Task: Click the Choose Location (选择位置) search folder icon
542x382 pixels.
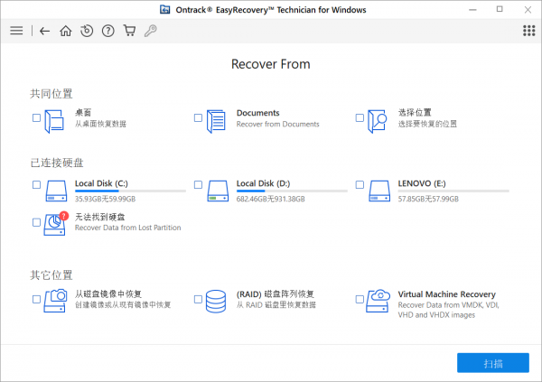Action: point(377,121)
